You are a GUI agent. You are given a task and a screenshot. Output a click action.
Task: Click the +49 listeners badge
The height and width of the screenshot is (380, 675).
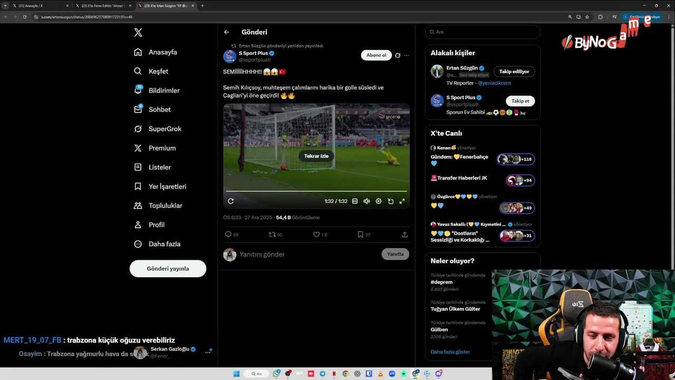point(517,208)
